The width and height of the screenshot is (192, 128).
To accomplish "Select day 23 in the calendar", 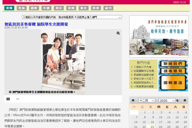I will pyautogui.click(x=152, y=126).
